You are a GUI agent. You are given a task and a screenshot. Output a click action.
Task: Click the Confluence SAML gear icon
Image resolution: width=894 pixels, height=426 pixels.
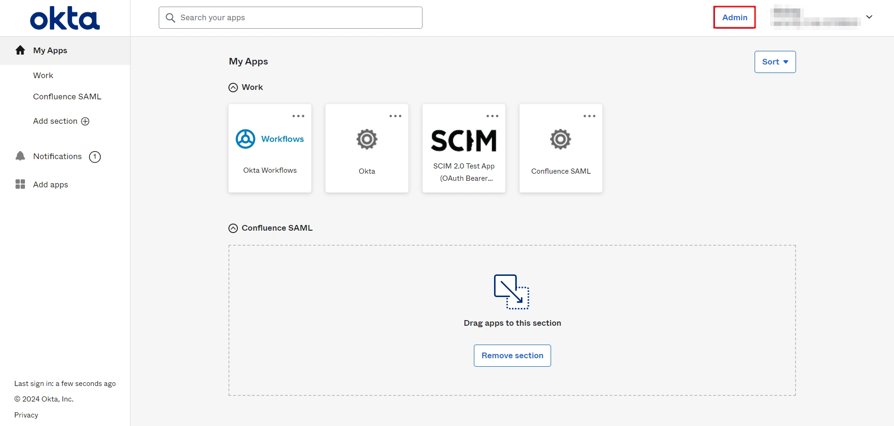(561, 139)
